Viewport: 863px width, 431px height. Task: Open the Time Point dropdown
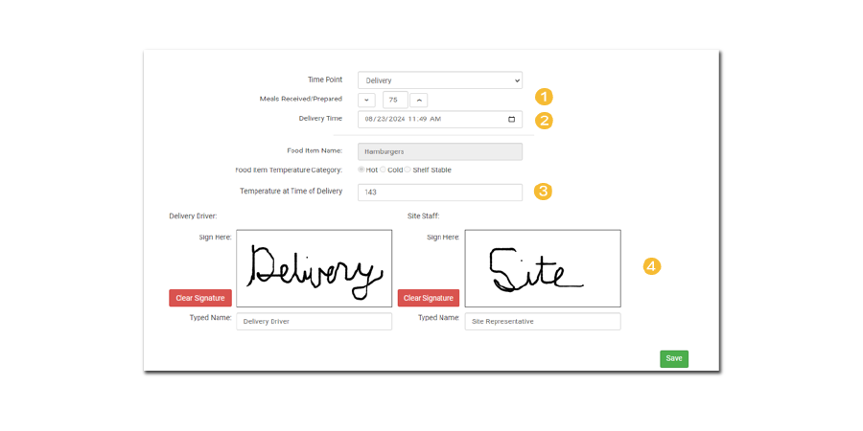pos(439,80)
